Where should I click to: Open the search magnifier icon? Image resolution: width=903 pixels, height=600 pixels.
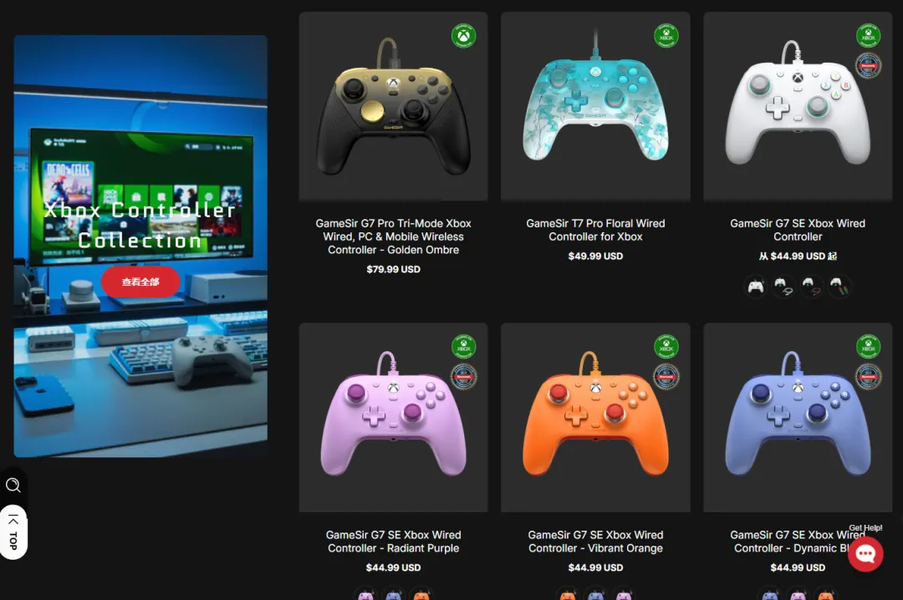(x=13, y=485)
